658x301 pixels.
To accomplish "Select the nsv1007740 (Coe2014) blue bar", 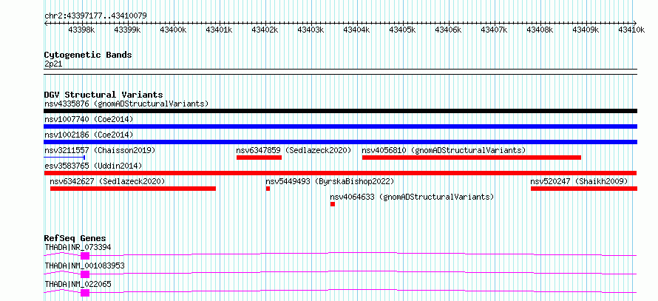I will (x=340, y=126).
